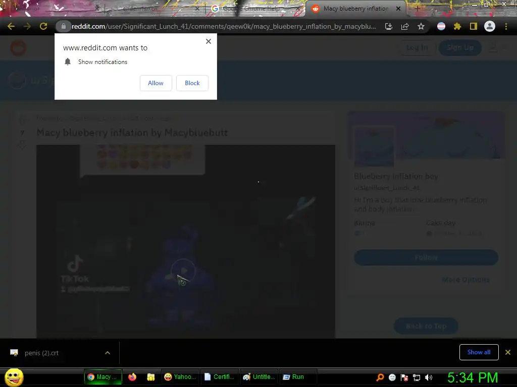Click the orange search tray icon
The height and width of the screenshot is (387, 517).
[x=380, y=377]
